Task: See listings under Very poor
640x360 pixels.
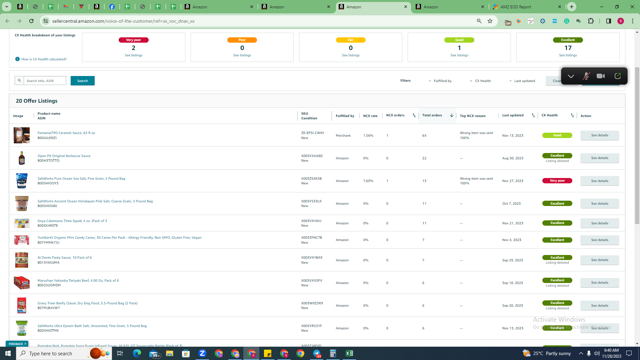Action: [x=134, y=55]
